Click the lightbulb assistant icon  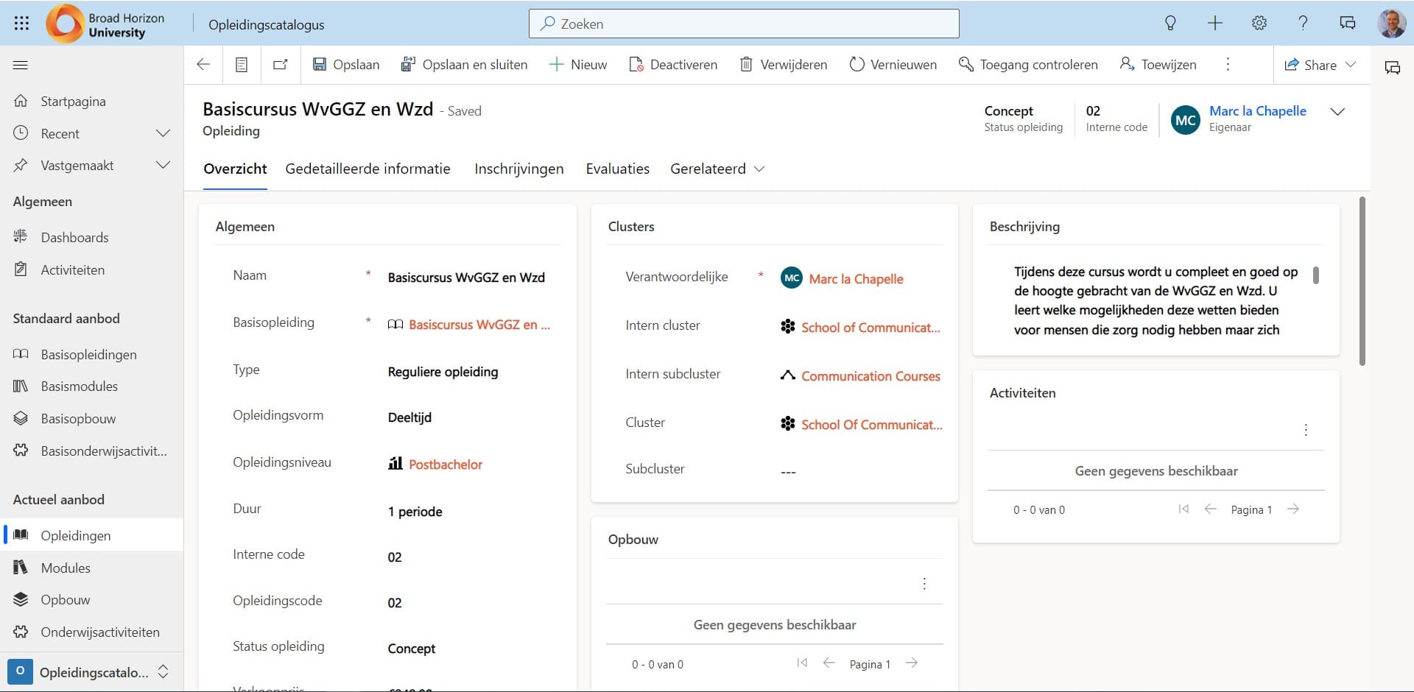(x=1170, y=24)
